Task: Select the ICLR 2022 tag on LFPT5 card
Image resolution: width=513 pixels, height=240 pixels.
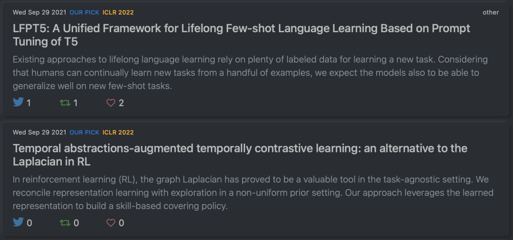Action: pos(118,12)
